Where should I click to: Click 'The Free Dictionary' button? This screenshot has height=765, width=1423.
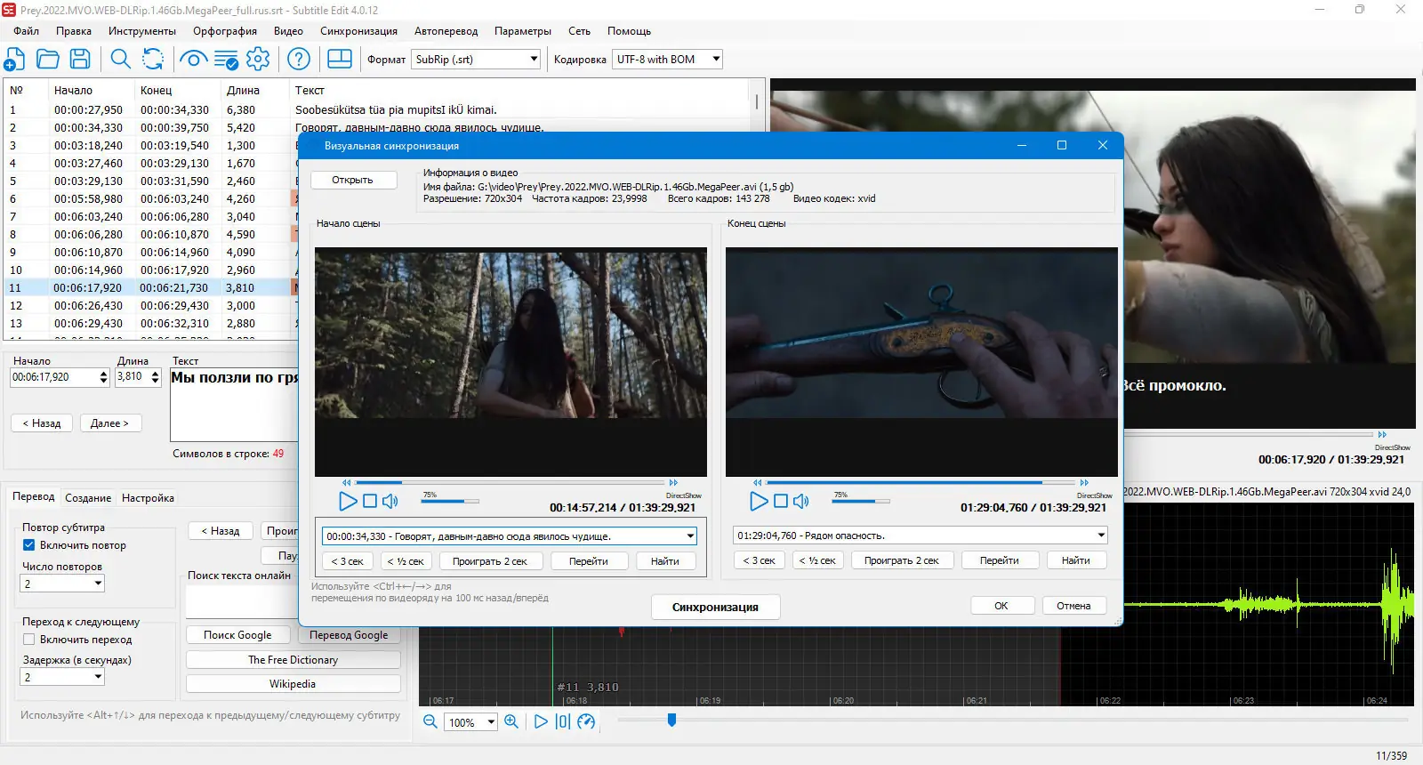pyautogui.click(x=293, y=660)
